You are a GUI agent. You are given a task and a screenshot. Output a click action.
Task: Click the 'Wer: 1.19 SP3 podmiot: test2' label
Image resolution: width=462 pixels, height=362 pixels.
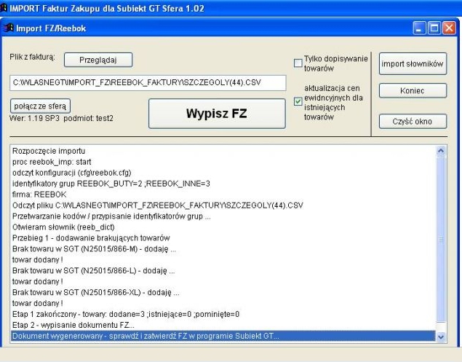click(x=61, y=118)
